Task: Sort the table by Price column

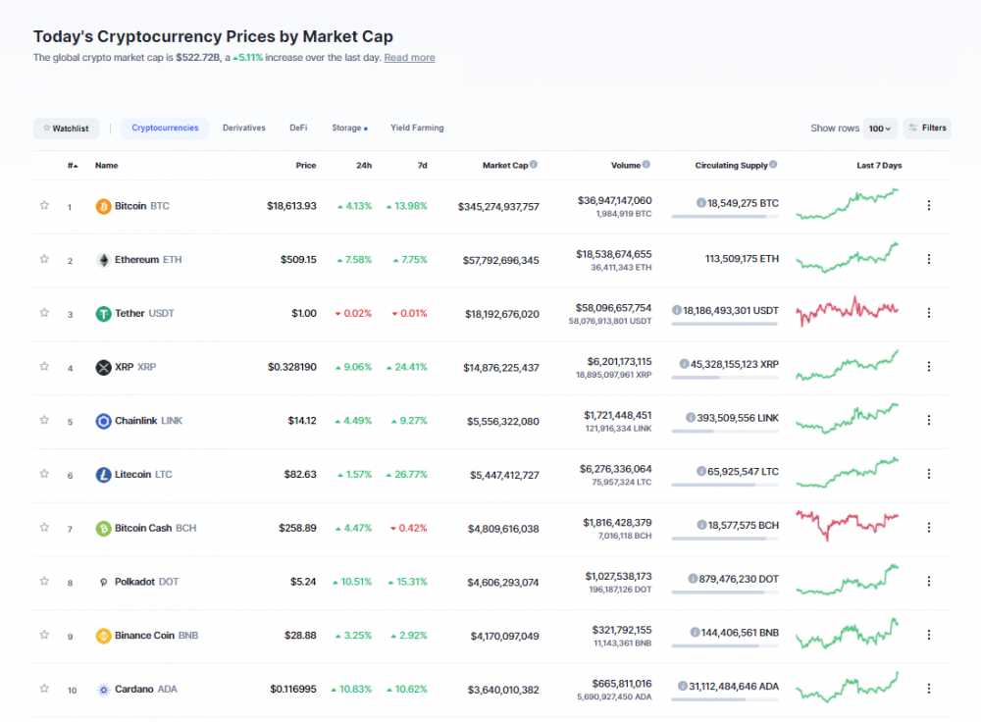Action: [306, 166]
